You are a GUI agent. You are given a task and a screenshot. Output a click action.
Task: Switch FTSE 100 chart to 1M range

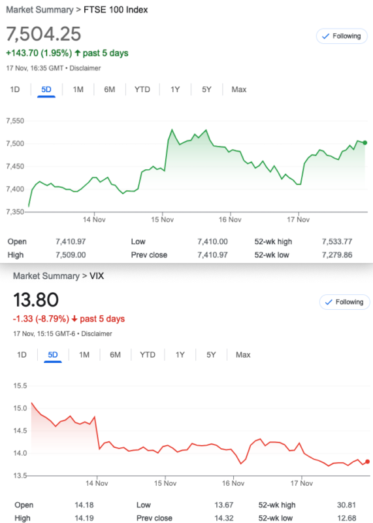click(78, 90)
